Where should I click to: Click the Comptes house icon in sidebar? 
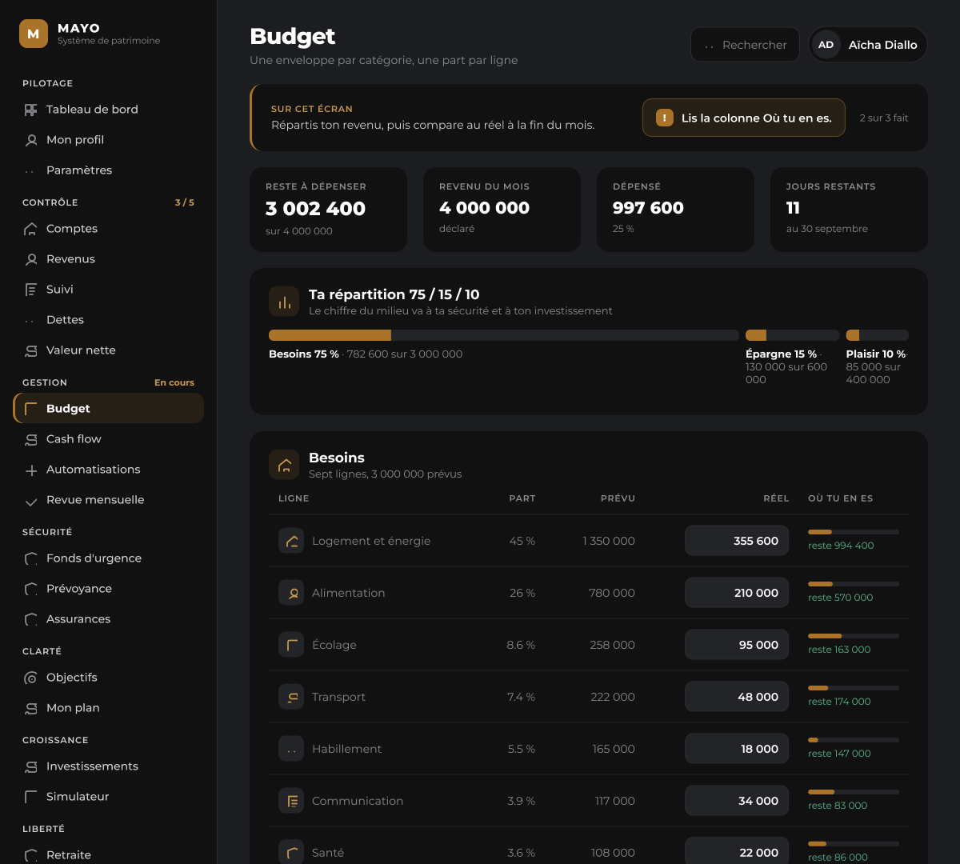point(31,229)
